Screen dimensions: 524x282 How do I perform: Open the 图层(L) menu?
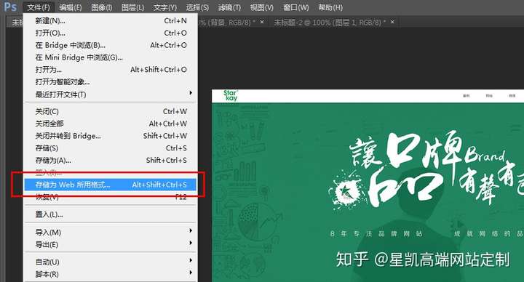pyautogui.click(x=132, y=7)
